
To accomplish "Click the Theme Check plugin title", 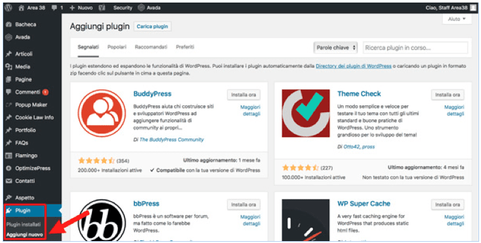I will (x=359, y=94).
